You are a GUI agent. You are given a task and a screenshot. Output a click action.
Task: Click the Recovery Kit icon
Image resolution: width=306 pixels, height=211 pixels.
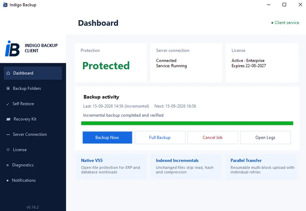point(8,119)
